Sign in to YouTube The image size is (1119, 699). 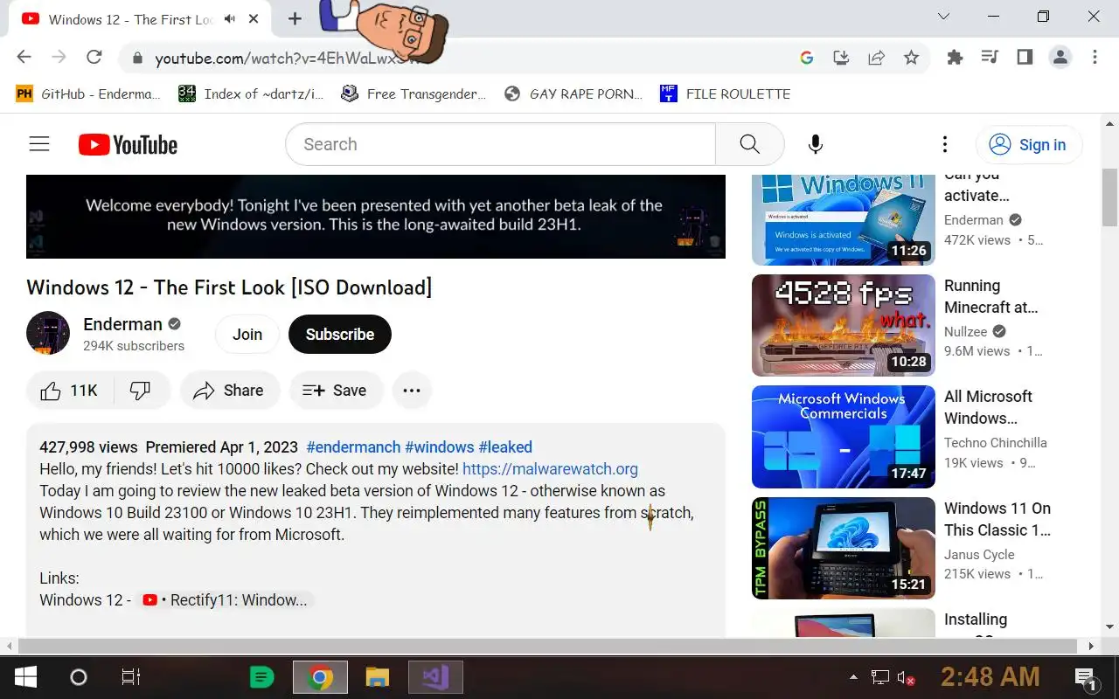[1029, 145]
